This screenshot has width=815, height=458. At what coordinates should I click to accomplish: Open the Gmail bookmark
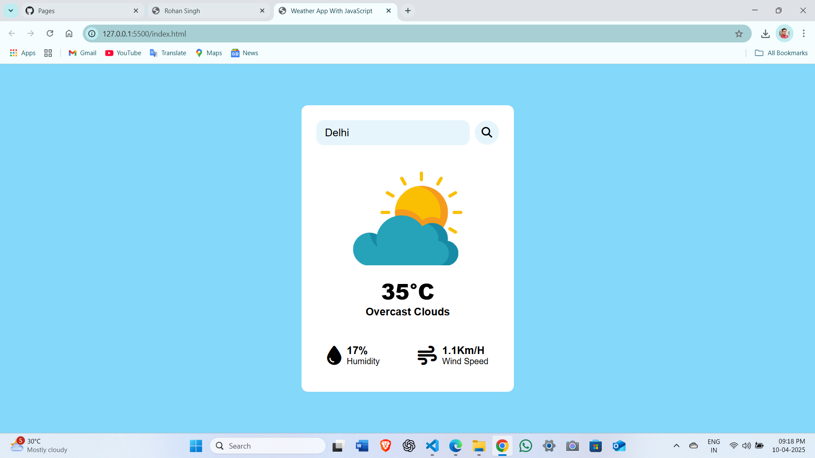[82, 53]
